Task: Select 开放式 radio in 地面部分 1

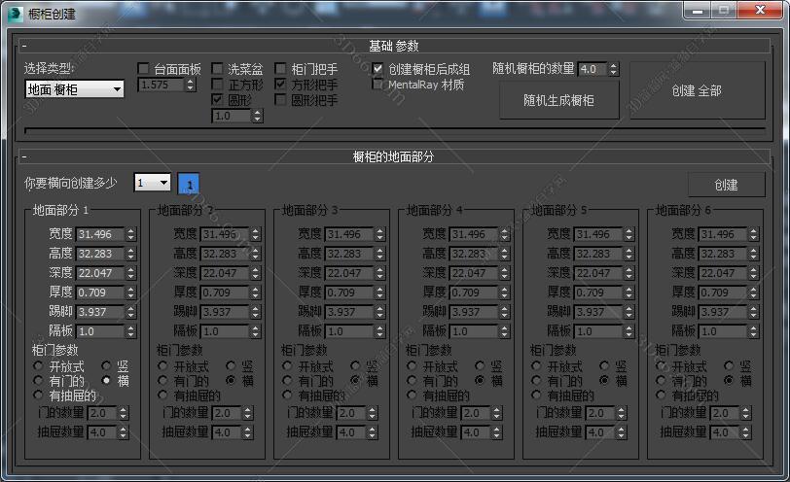Action: (39, 366)
